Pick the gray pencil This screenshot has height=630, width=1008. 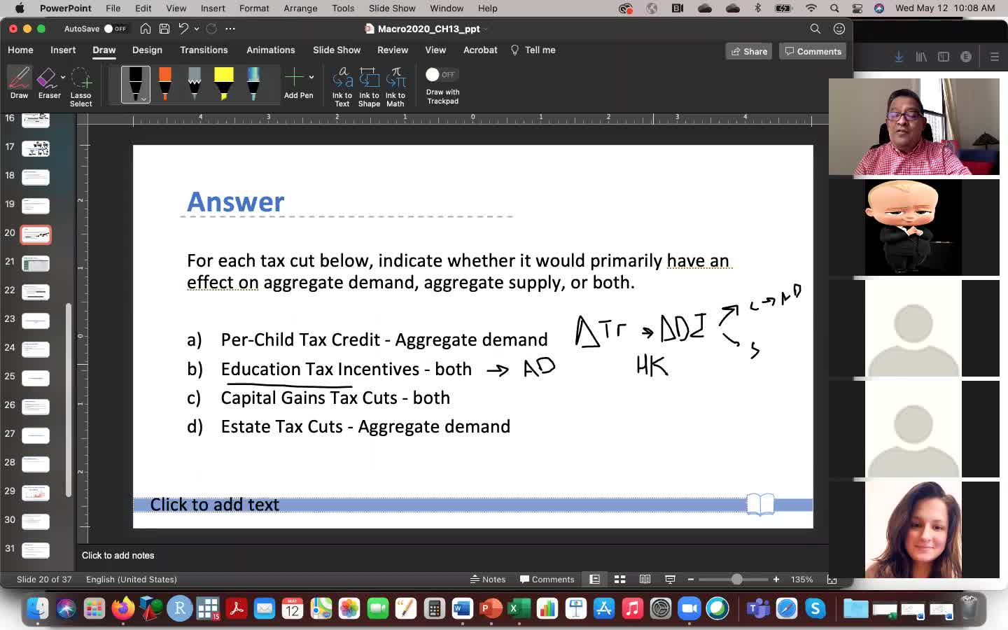(x=195, y=84)
